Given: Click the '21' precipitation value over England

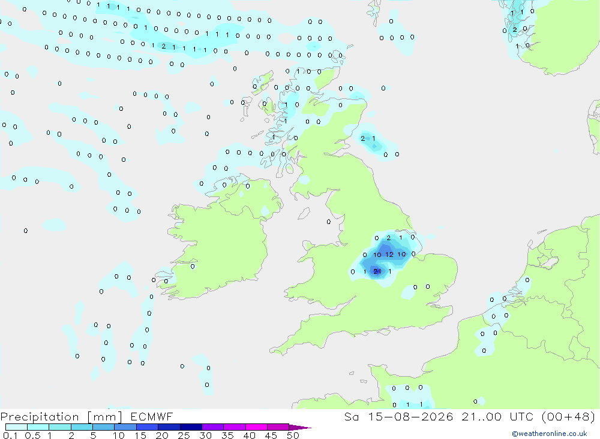Looking at the screenshot, I should [377, 271].
